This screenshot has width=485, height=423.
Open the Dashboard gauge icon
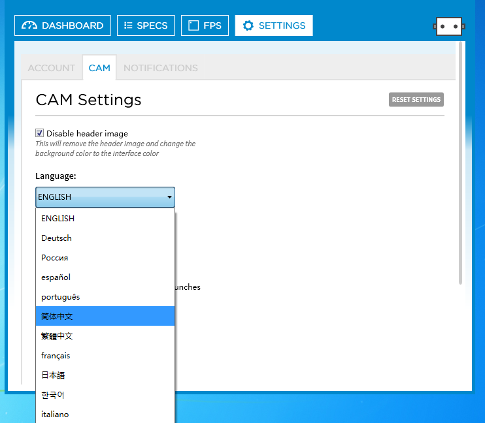point(29,25)
